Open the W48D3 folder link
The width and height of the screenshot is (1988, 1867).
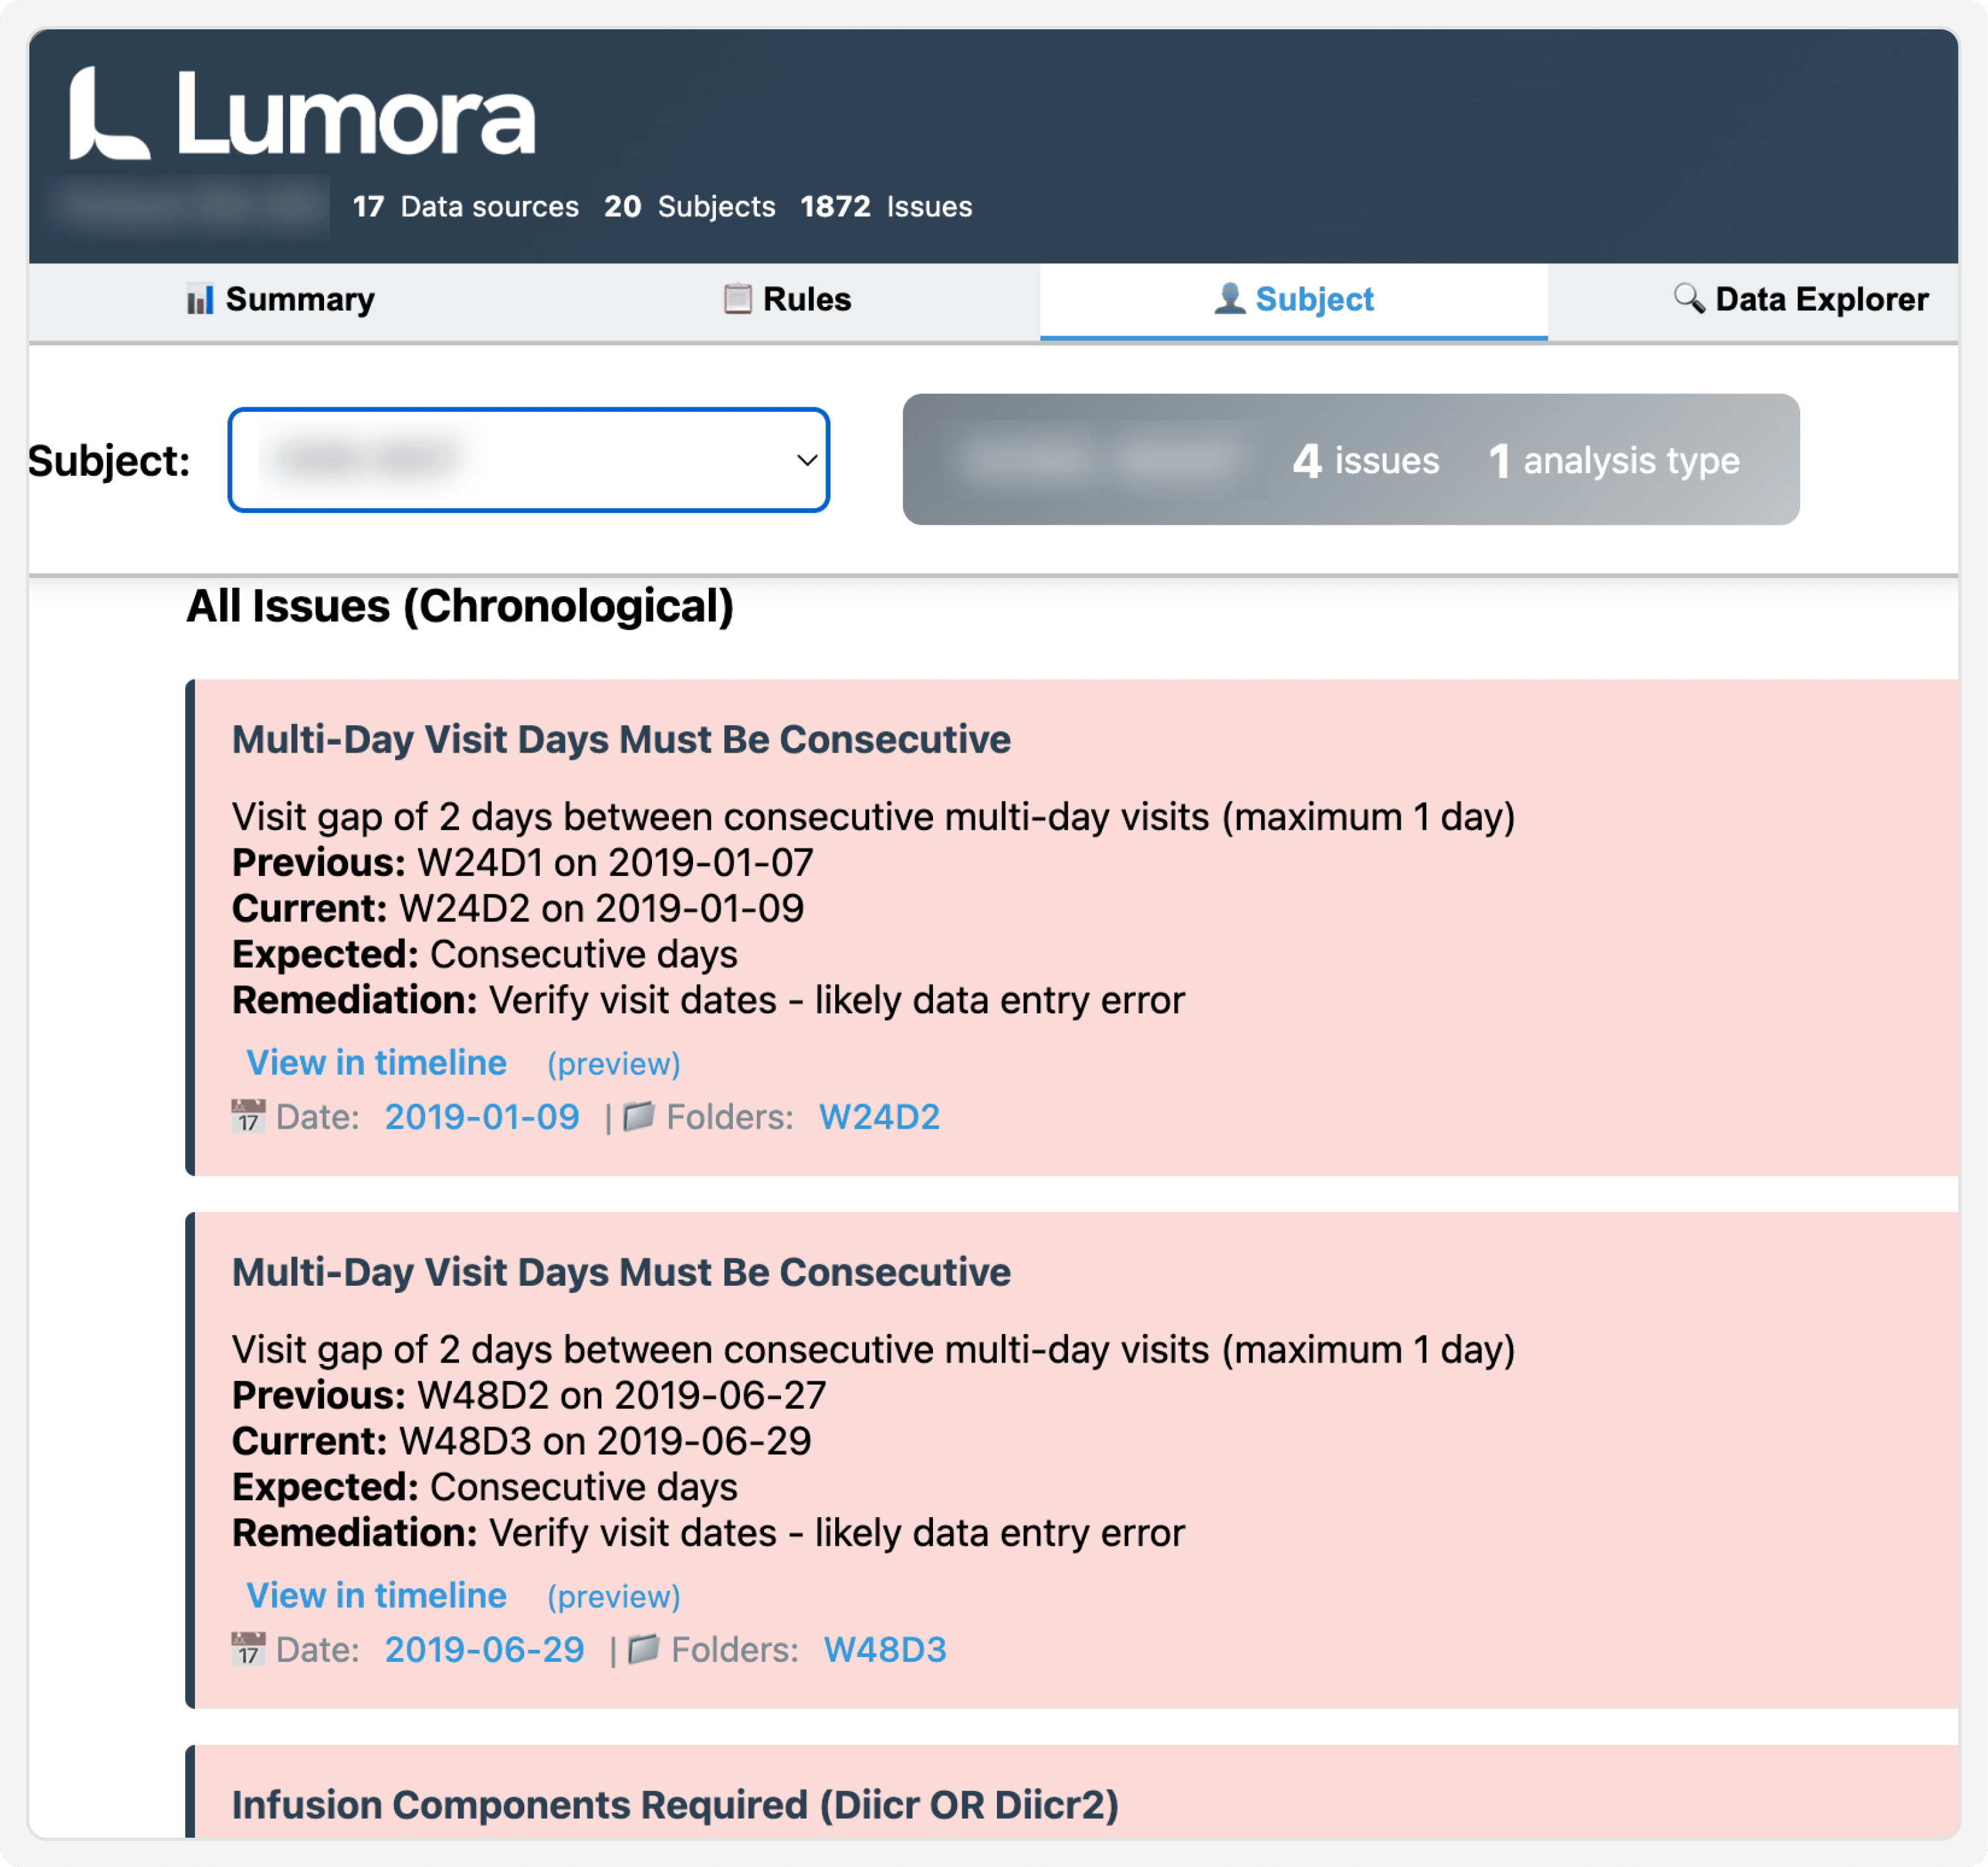pyautogui.click(x=884, y=1649)
